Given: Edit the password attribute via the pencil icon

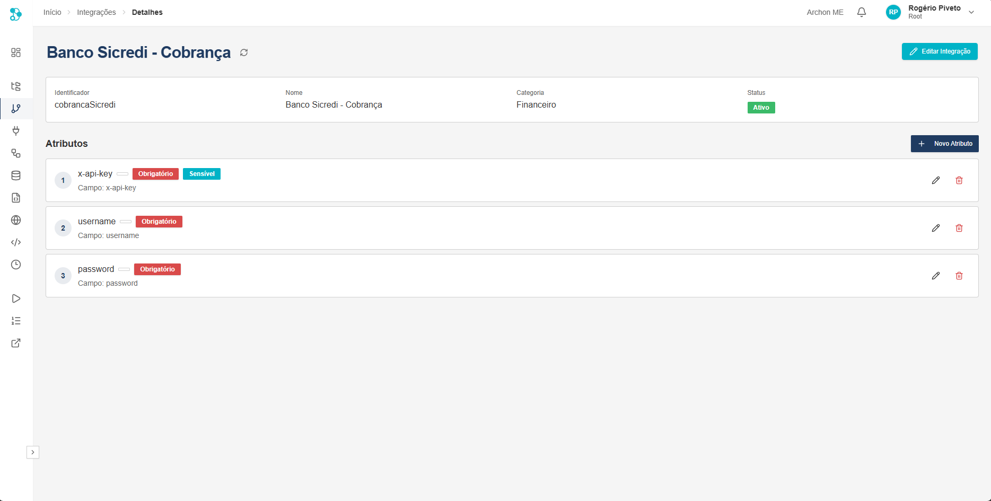Looking at the screenshot, I should (x=936, y=276).
